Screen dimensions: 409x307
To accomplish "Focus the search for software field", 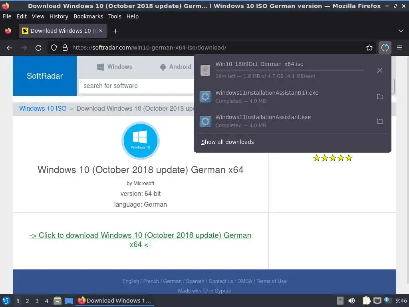I will (x=136, y=86).
